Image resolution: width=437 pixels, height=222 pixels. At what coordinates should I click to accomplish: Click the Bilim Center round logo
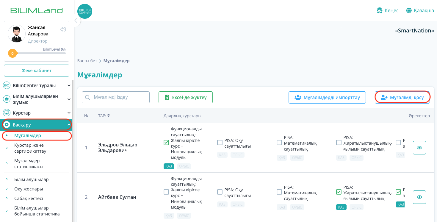point(85,11)
